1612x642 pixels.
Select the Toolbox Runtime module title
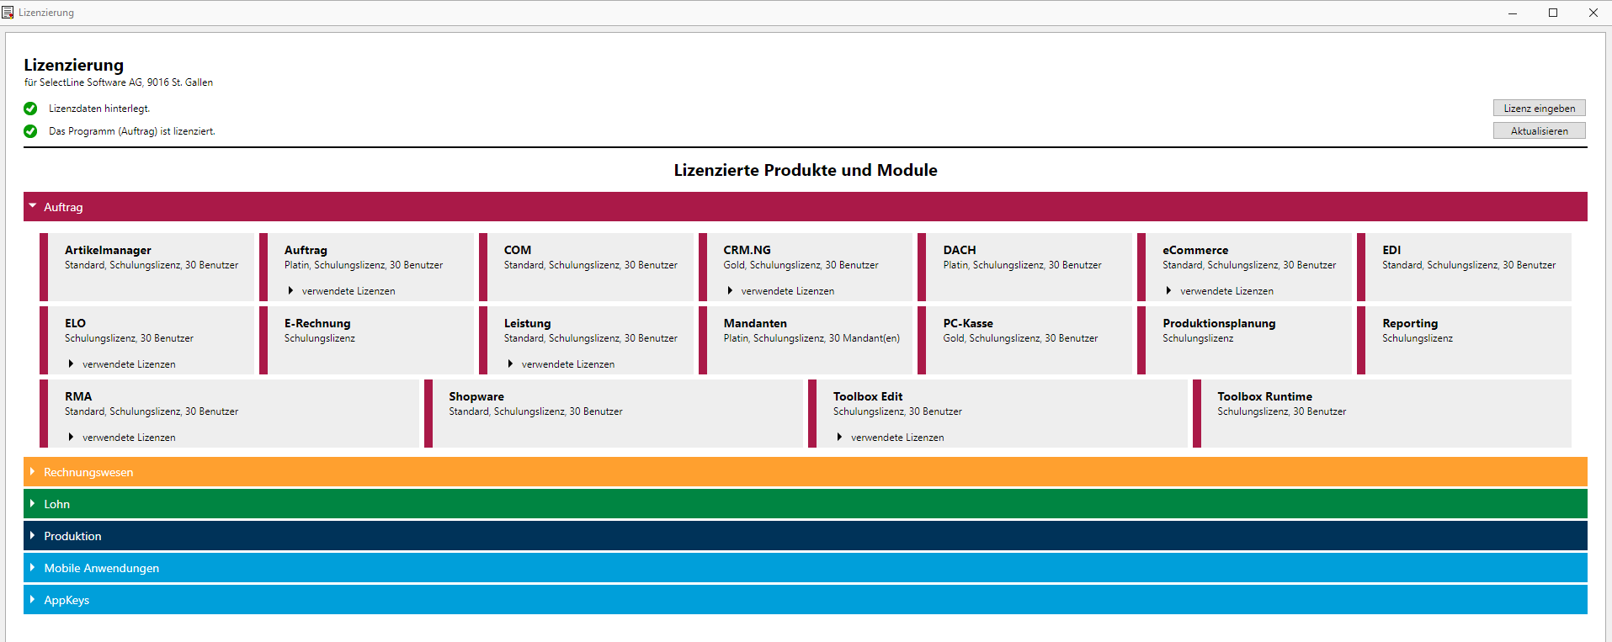pyautogui.click(x=1264, y=396)
